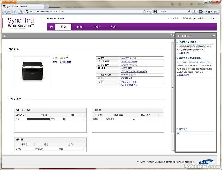
Task: Click the printer product image
Action: point(32,71)
